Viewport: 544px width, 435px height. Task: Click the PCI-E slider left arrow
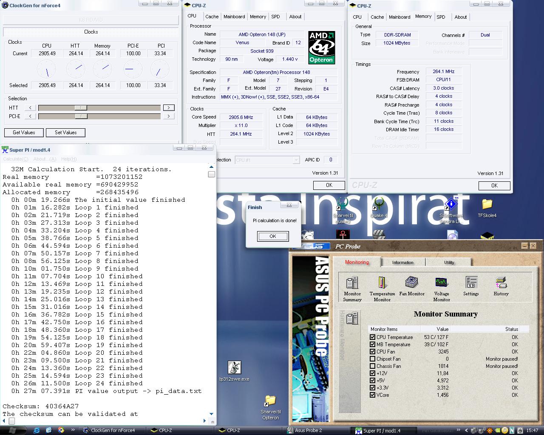(x=30, y=116)
